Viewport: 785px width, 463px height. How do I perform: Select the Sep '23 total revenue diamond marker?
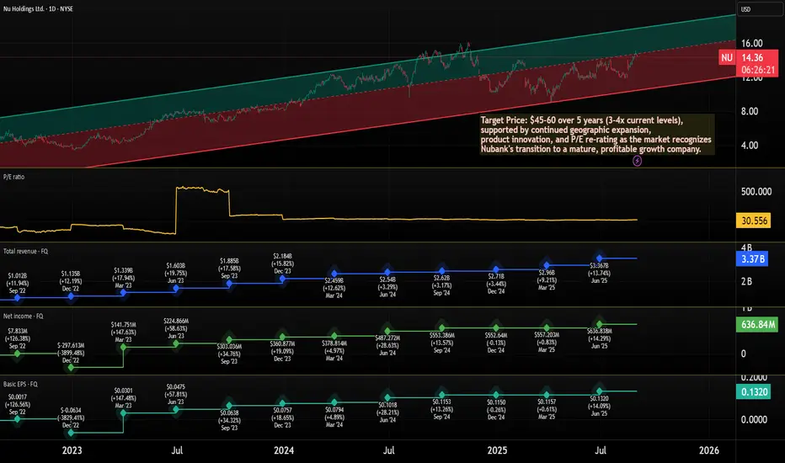point(229,284)
